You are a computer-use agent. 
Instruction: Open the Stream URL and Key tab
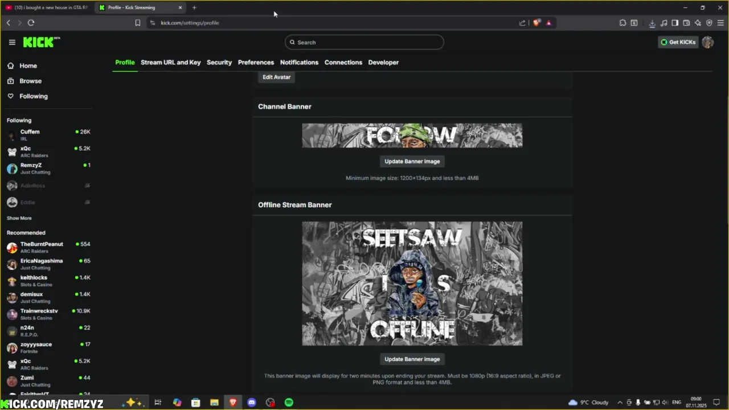(x=170, y=63)
